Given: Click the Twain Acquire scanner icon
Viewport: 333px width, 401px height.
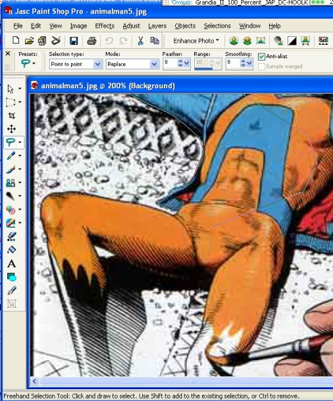Looking at the screenshot, I should 56,40.
